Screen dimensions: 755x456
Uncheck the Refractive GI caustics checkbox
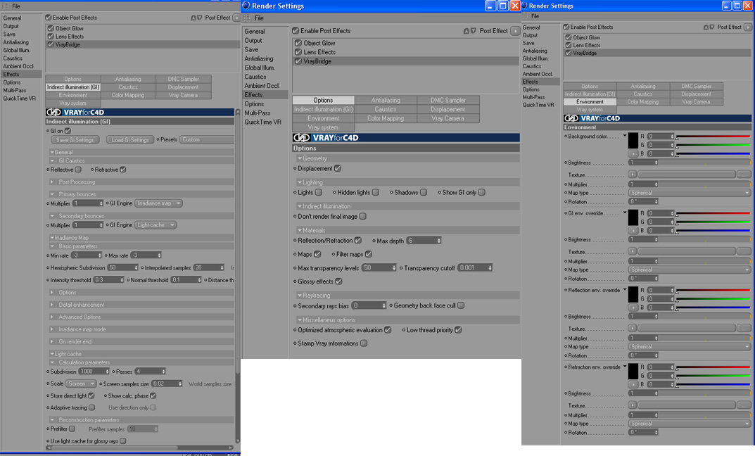coord(122,170)
